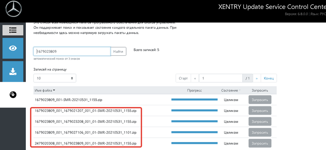Click Запросить for the 1679021207 package row
This screenshot has width=326, height=150.
tap(260, 111)
